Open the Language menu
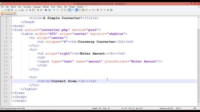This screenshot has height=112, width=200. point(37,7)
